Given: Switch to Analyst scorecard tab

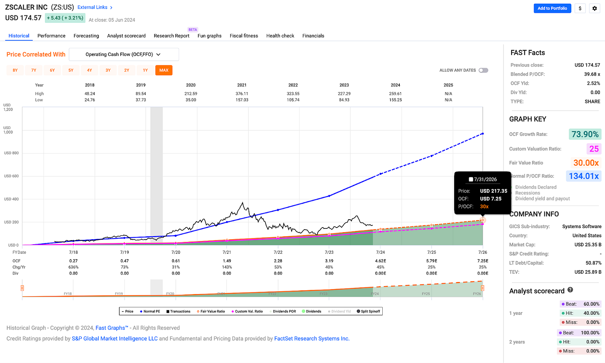Looking at the screenshot, I should click(126, 36).
